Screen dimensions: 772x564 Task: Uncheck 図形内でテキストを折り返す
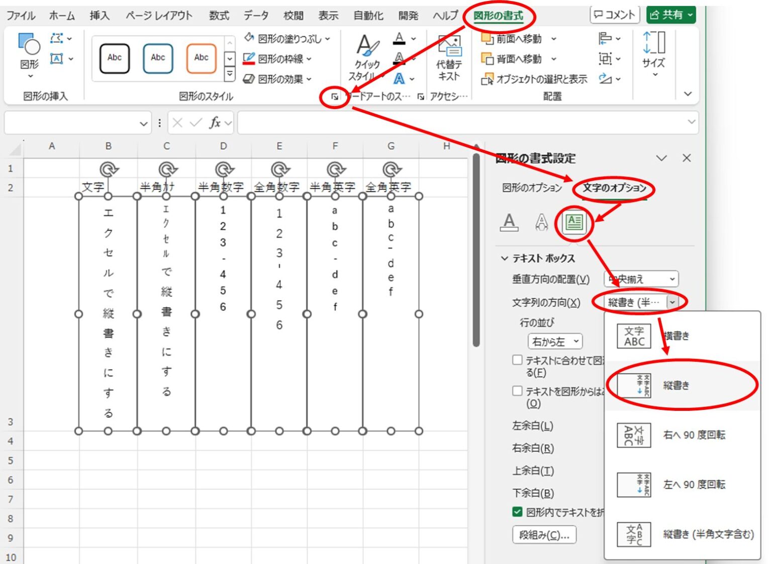[x=518, y=512]
